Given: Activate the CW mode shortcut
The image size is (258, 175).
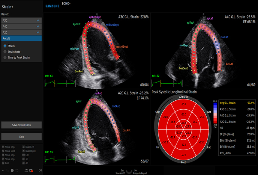Looking at the screenshot, I should [24, 154].
